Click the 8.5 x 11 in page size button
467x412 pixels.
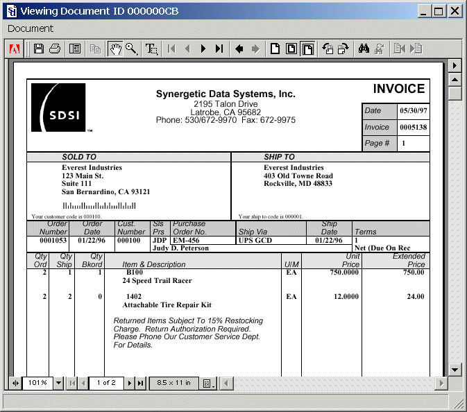pos(173,383)
